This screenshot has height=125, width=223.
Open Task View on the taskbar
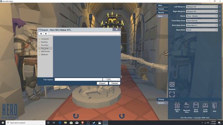(x=54, y=123)
